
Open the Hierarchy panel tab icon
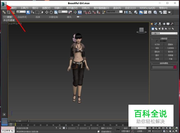click(x=160, y=24)
